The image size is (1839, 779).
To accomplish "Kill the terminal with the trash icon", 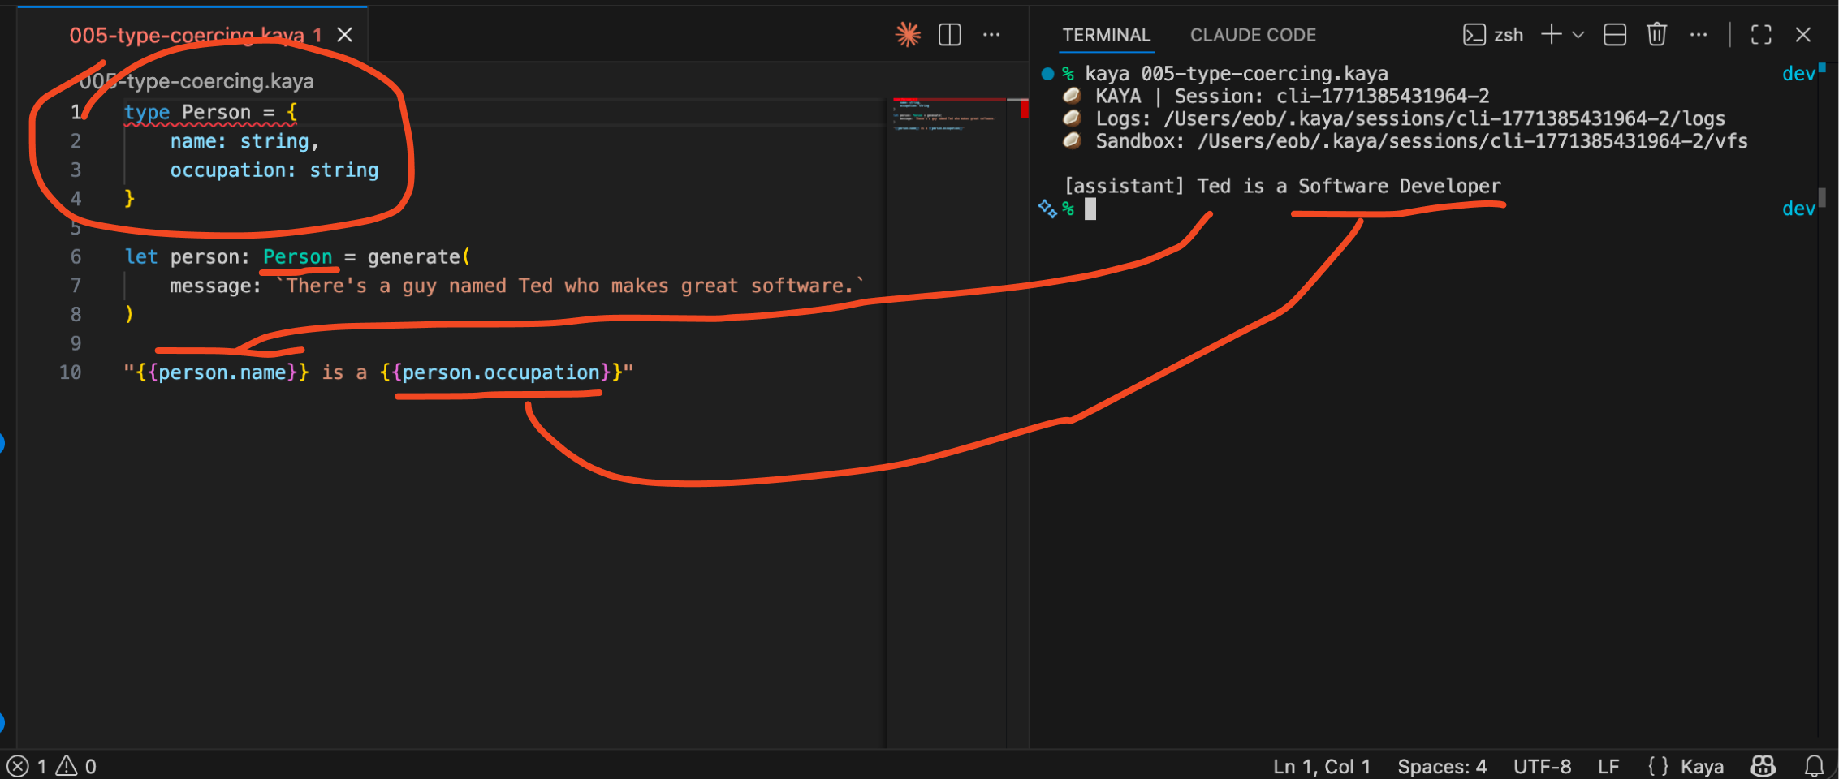I will click(x=1656, y=34).
